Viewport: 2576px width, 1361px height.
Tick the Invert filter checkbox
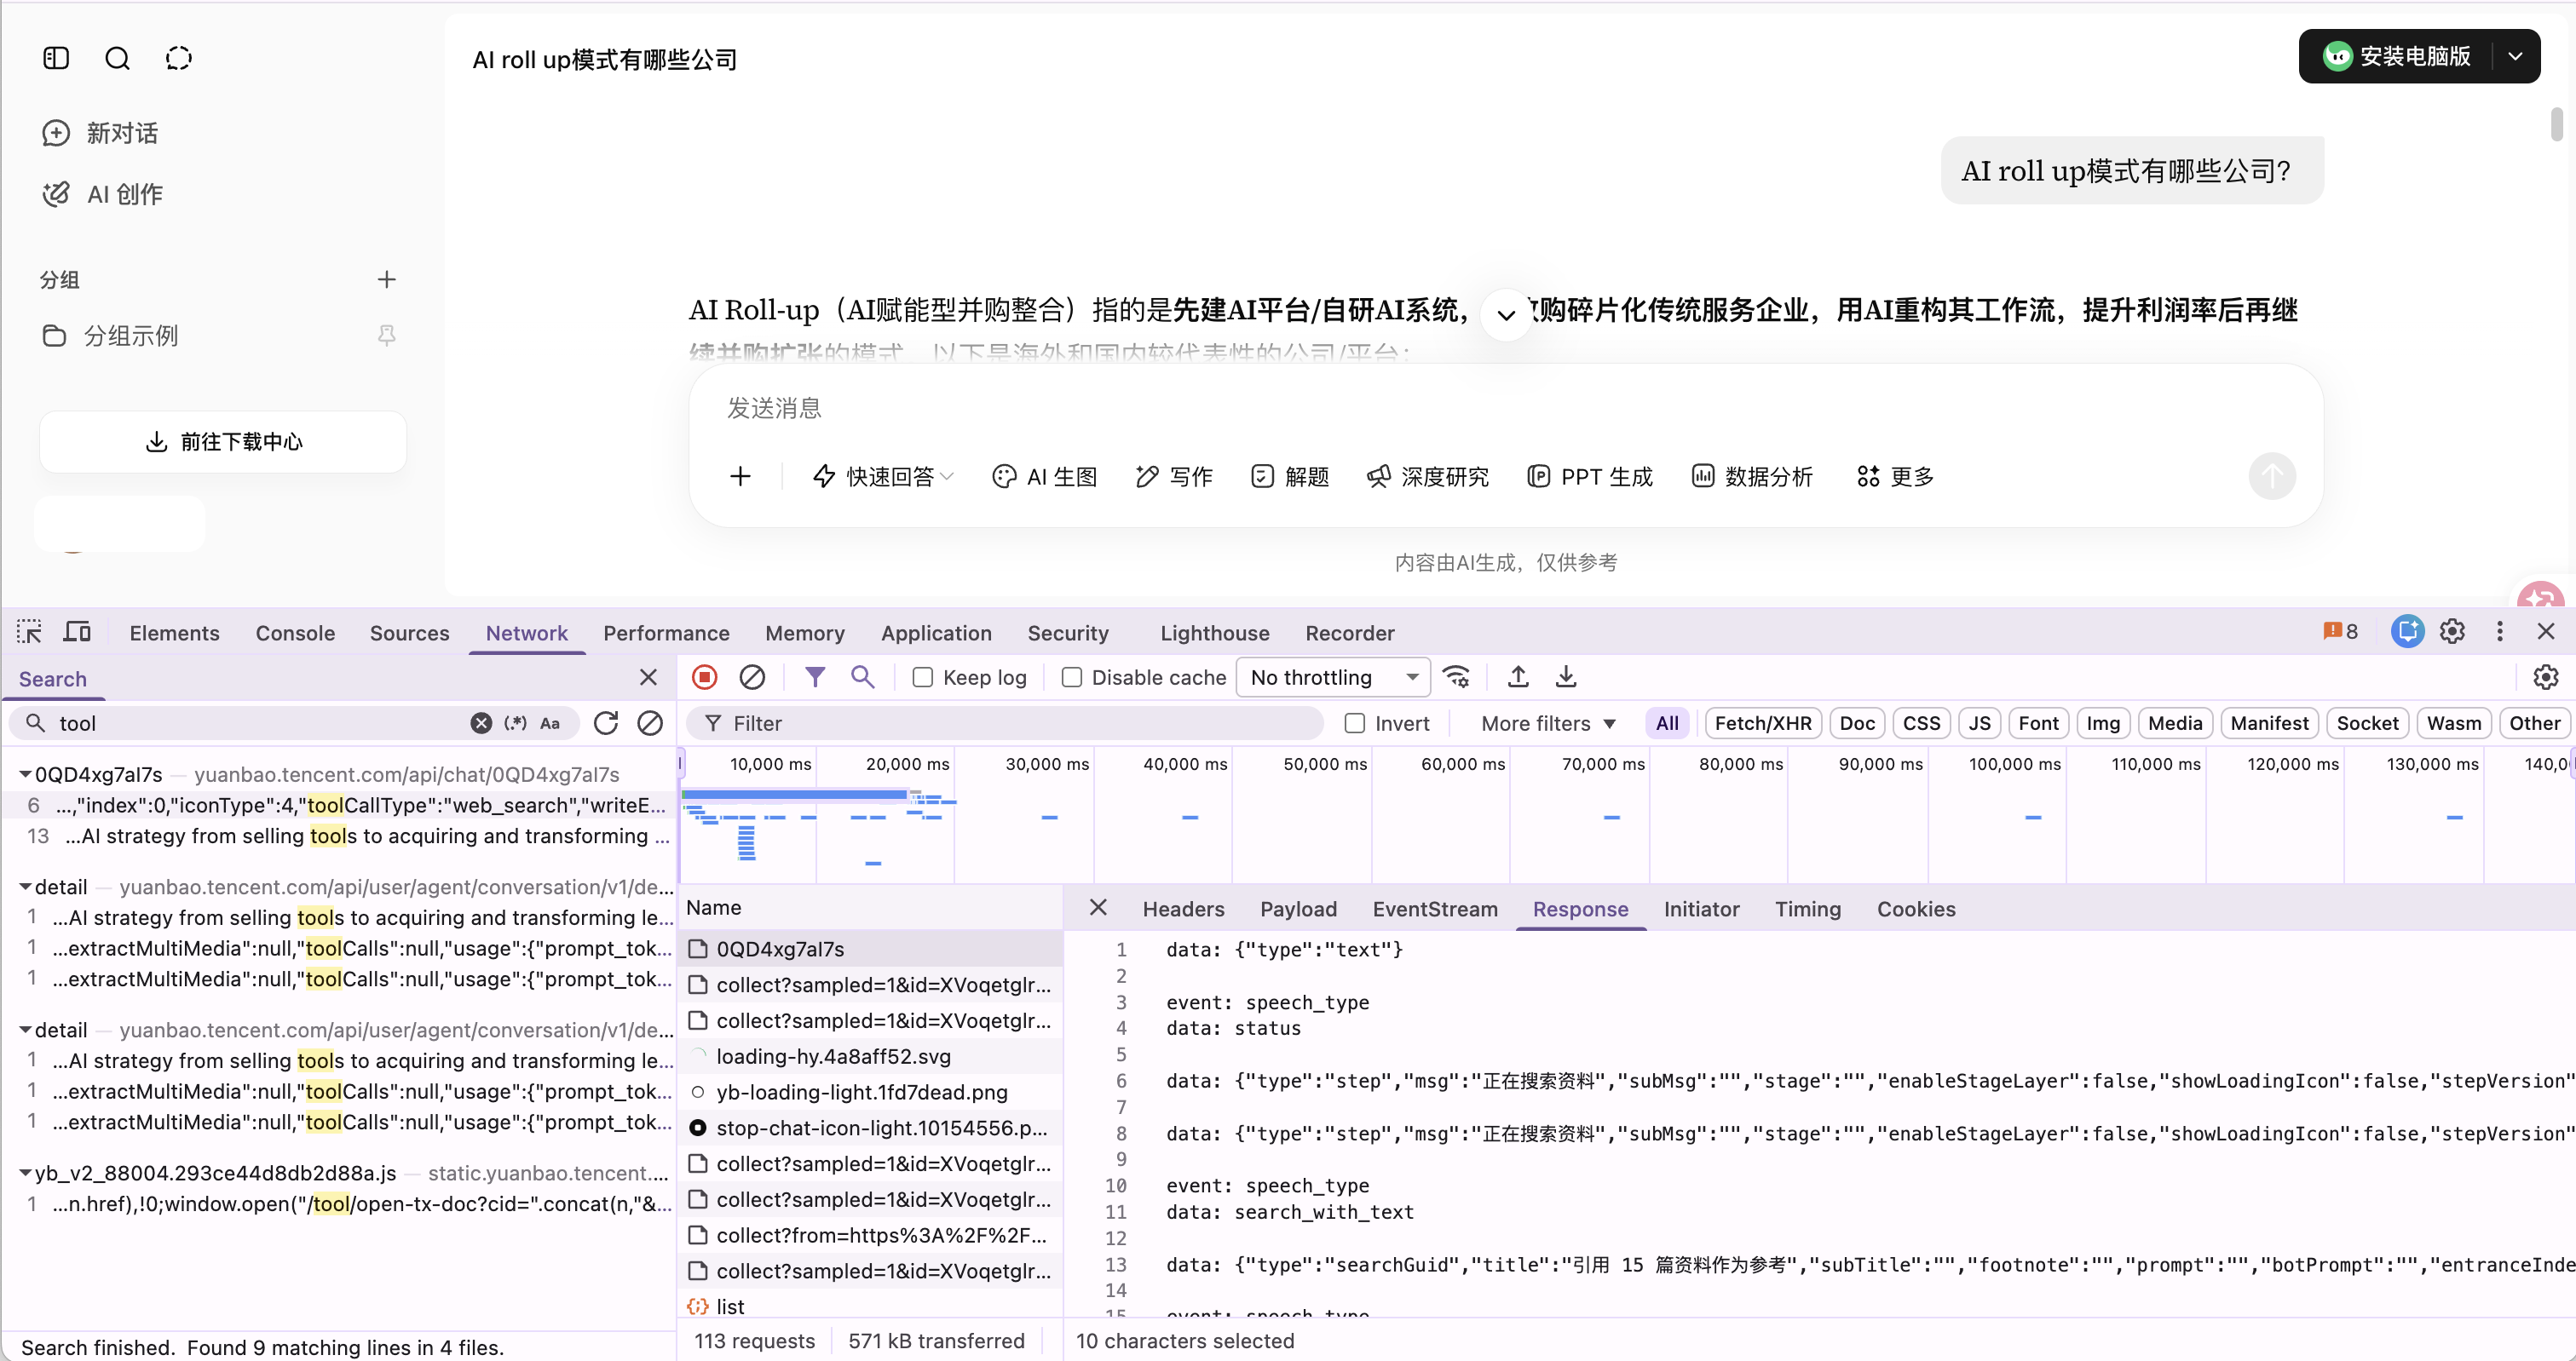[1354, 723]
